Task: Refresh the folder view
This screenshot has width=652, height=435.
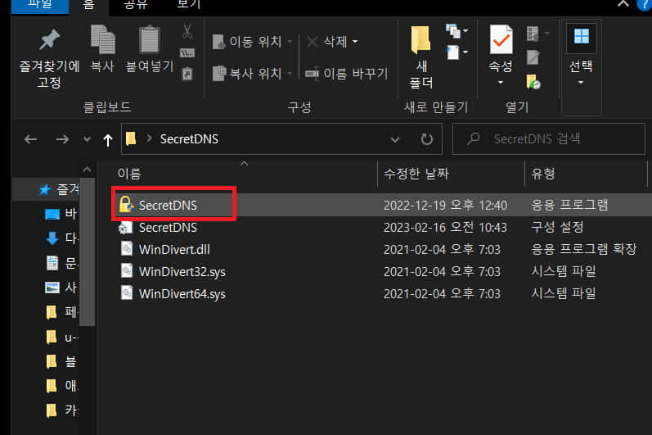Action: [427, 139]
